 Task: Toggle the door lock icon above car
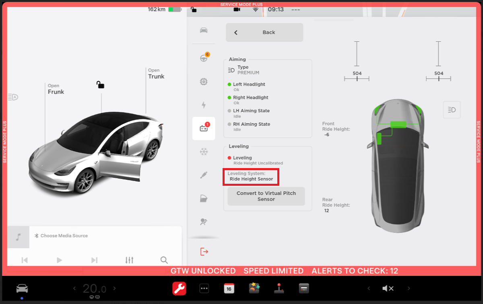click(x=100, y=84)
